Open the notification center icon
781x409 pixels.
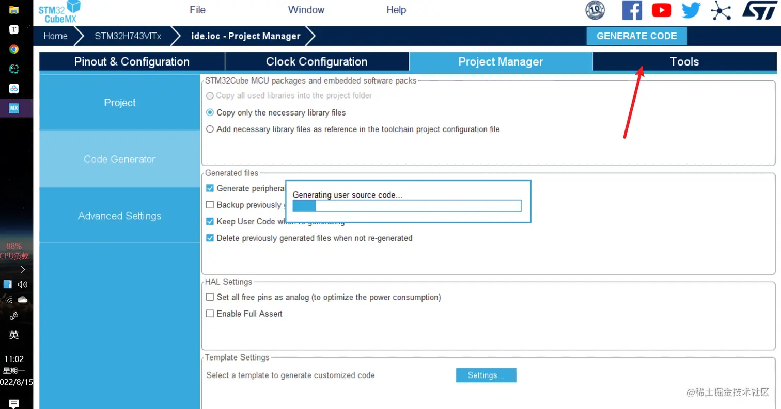coord(14,404)
